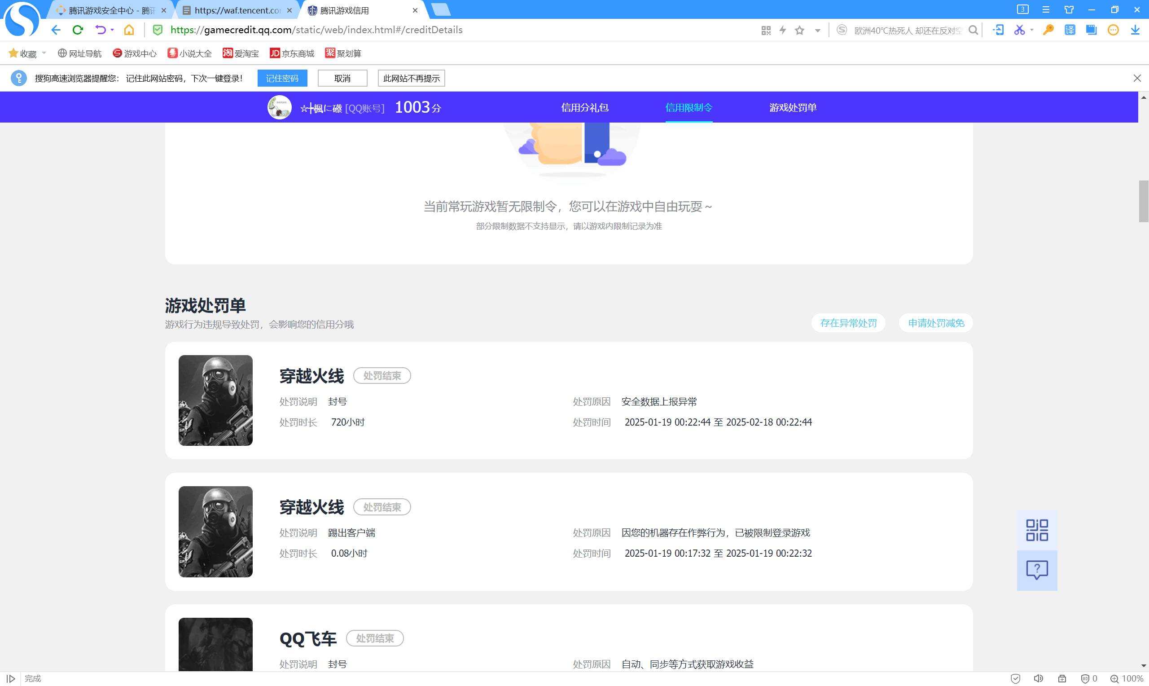Go to the 游戏处罚单 header tab
This screenshot has height=686, width=1149.
coord(793,108)
